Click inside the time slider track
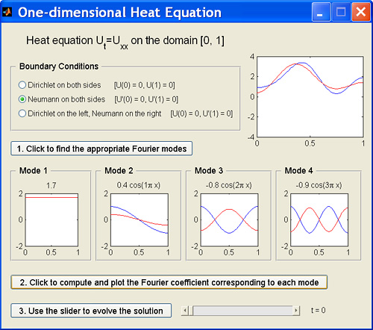This screenshot has width=373, height=330. [x=242, y=311]
